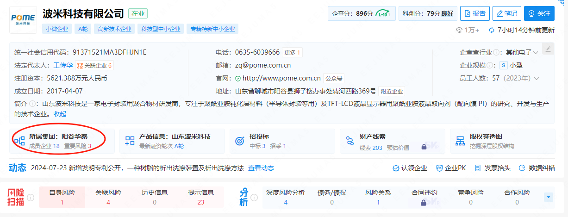Select the 合作风险 tab
Screen dimensions: 568x217
[x=517, y=197]
